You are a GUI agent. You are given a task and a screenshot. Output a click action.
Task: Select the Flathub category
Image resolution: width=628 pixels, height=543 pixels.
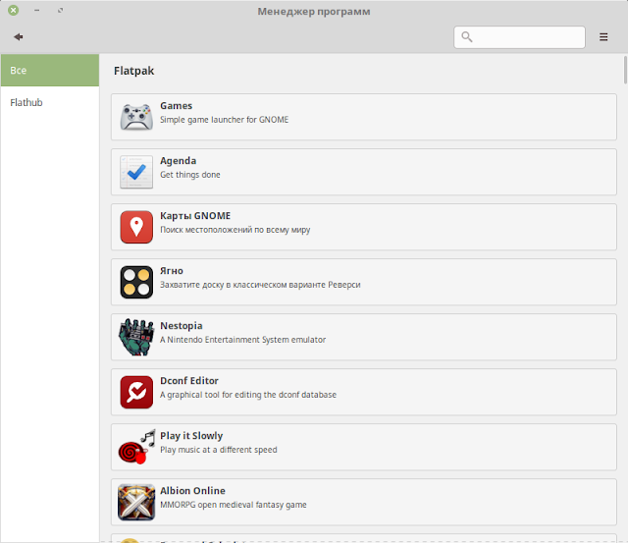point(50,102)
